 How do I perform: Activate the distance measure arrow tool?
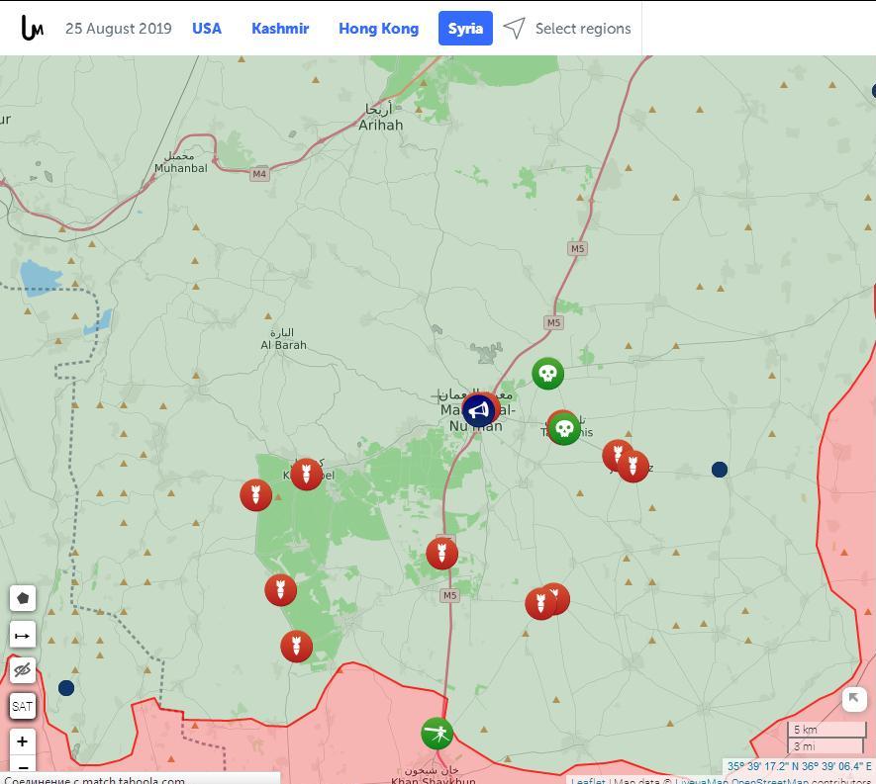click(x=23, y=635)
